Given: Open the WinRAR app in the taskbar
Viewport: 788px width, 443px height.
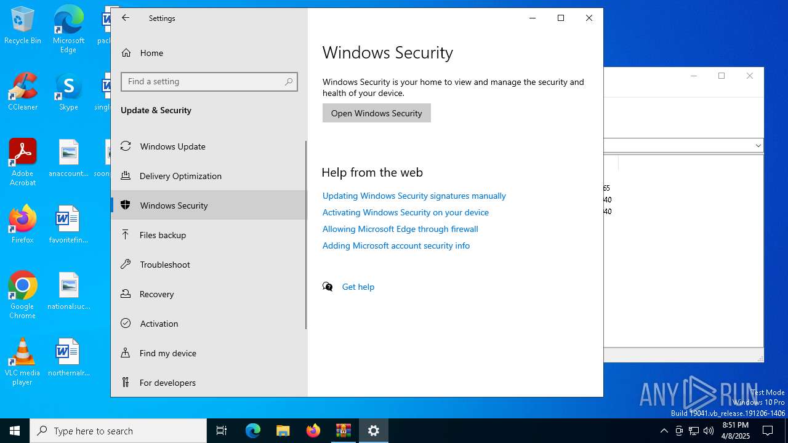Looking at the screenshot, I should (x=344, y=431).
